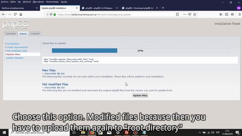Click the 37% progress bar
Screen dimensions: 242x136
(x=140, y=51)
